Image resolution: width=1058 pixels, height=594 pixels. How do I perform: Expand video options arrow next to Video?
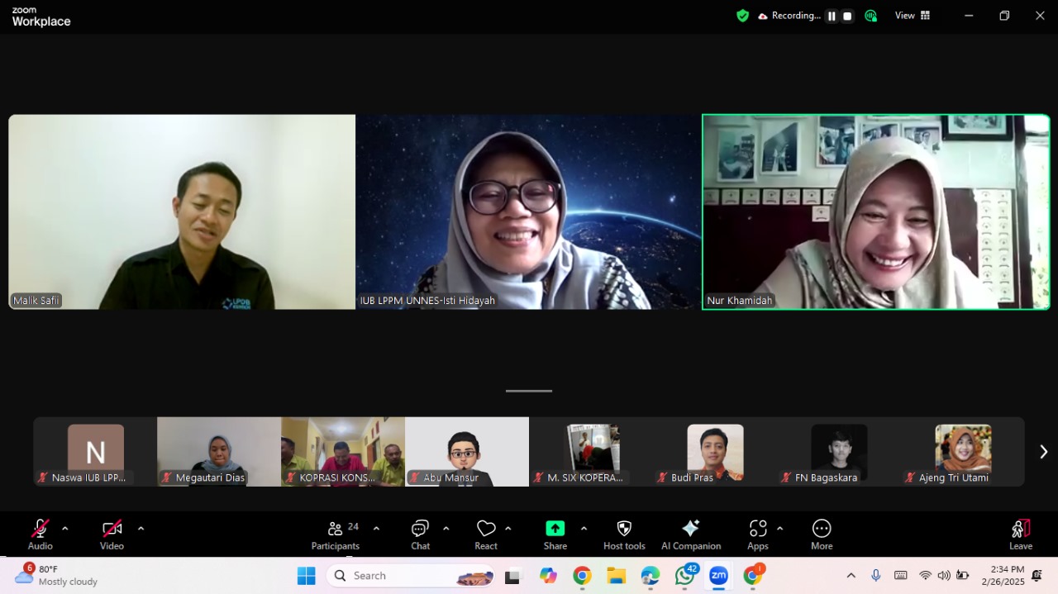pyautogui.click(x=141, y=529)
